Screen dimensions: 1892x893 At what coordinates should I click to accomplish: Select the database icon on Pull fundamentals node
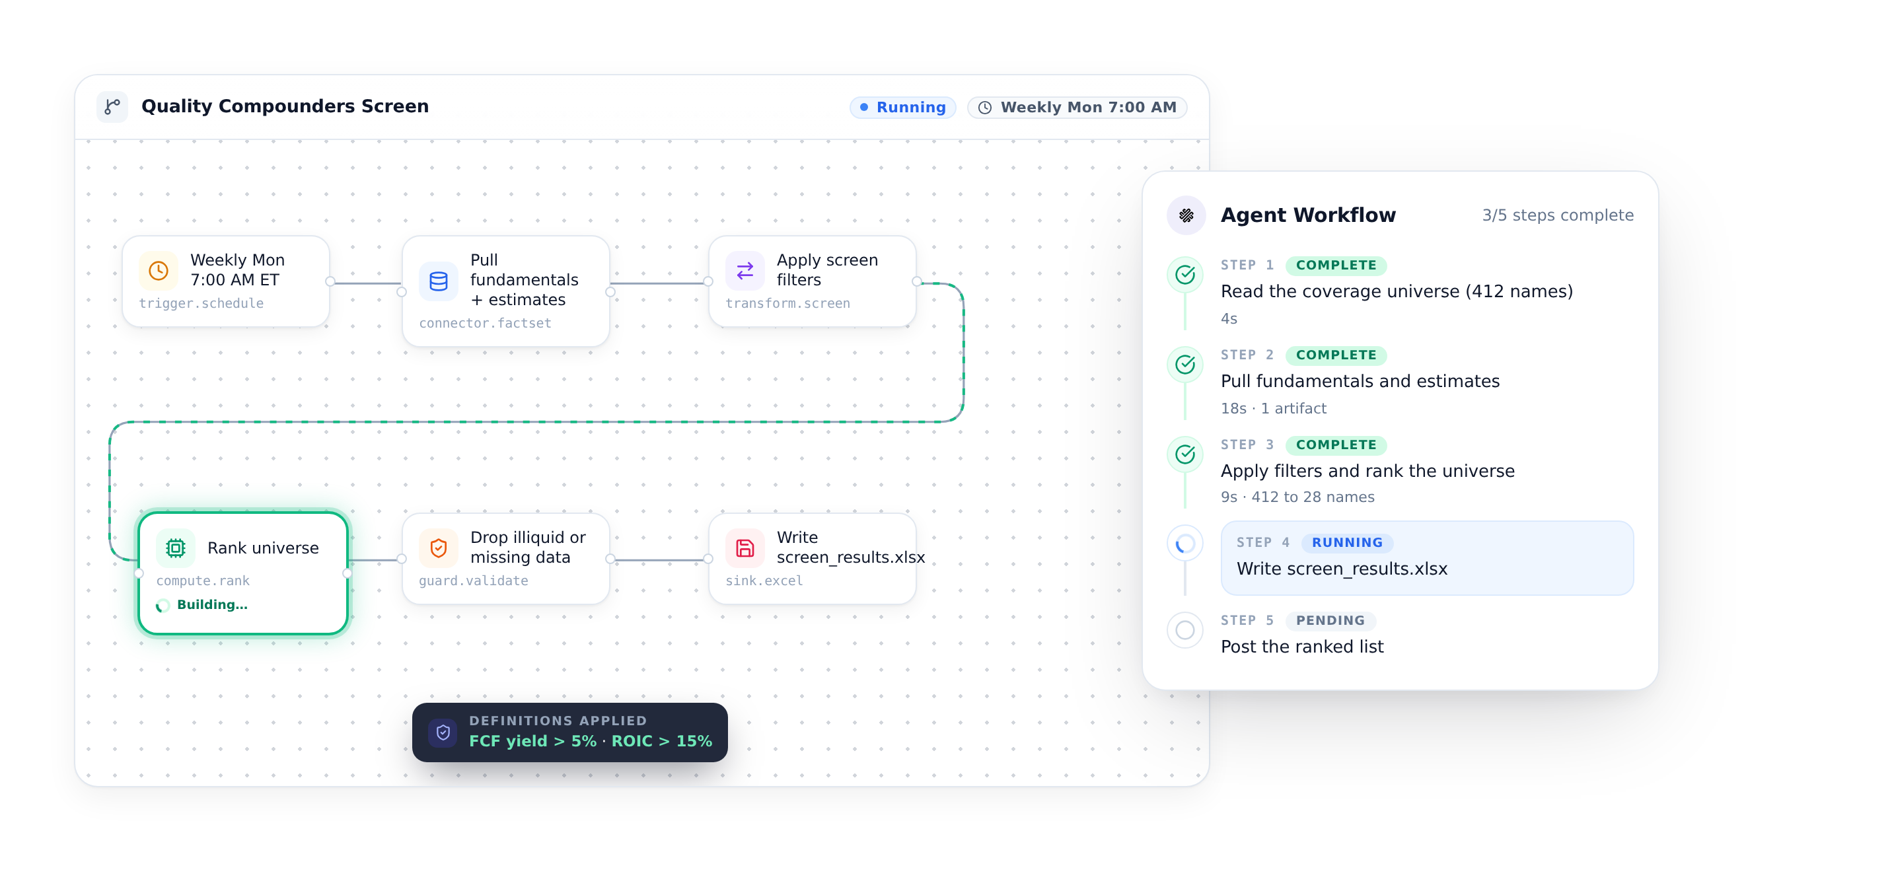click(x=439, y=281)
